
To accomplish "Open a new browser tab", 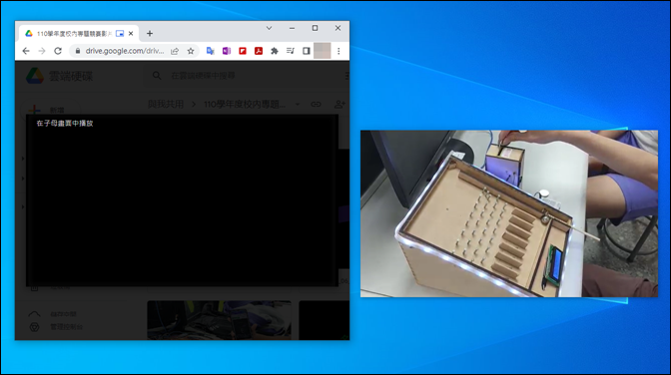I will 150,33.
